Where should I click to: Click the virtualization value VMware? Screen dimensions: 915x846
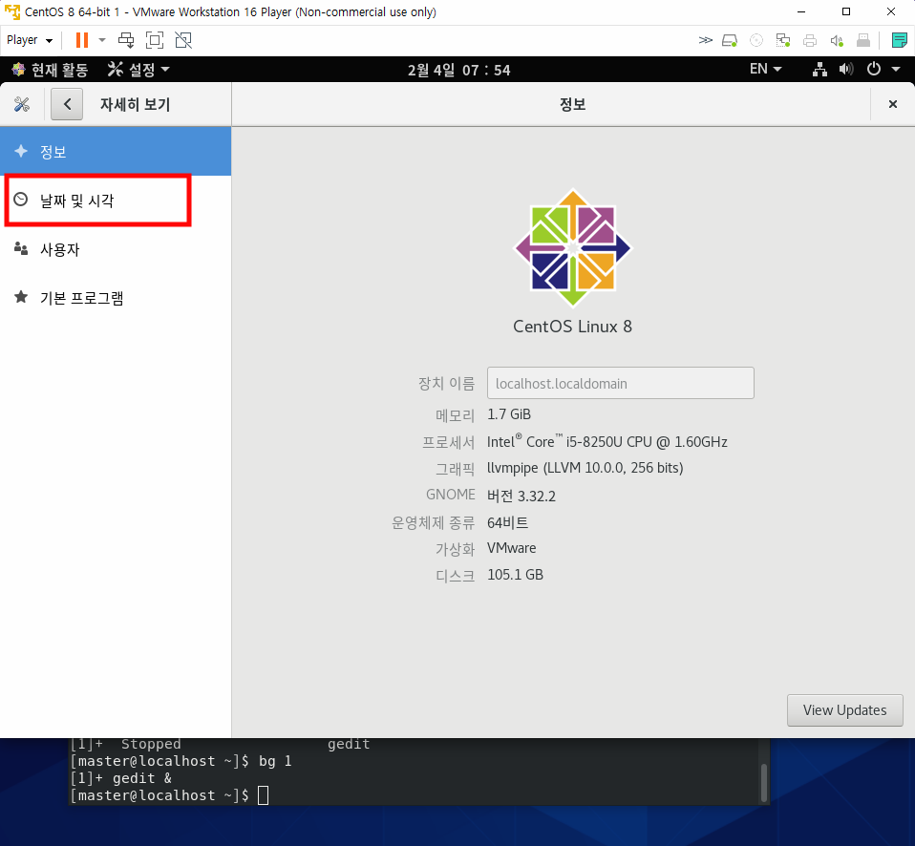[x=512, y=548]
